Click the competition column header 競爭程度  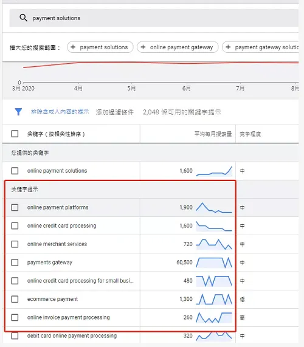[250, 134]
